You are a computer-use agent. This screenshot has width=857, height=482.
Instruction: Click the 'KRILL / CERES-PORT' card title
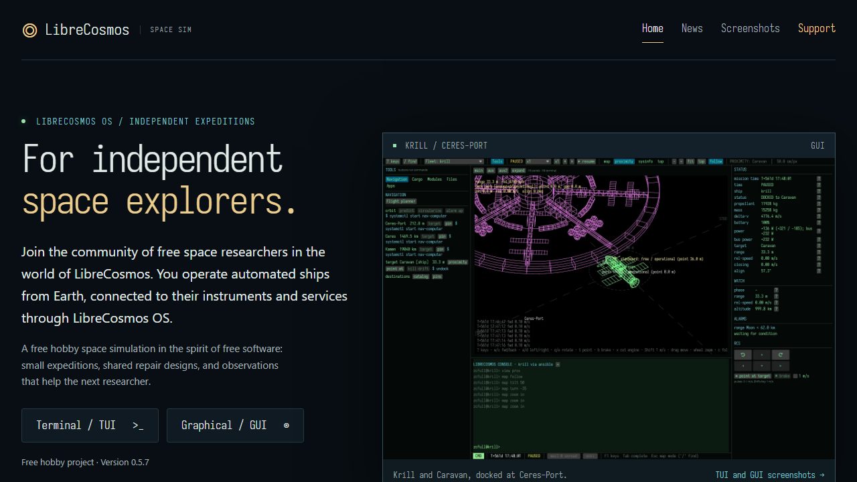[x=447, y=145]
